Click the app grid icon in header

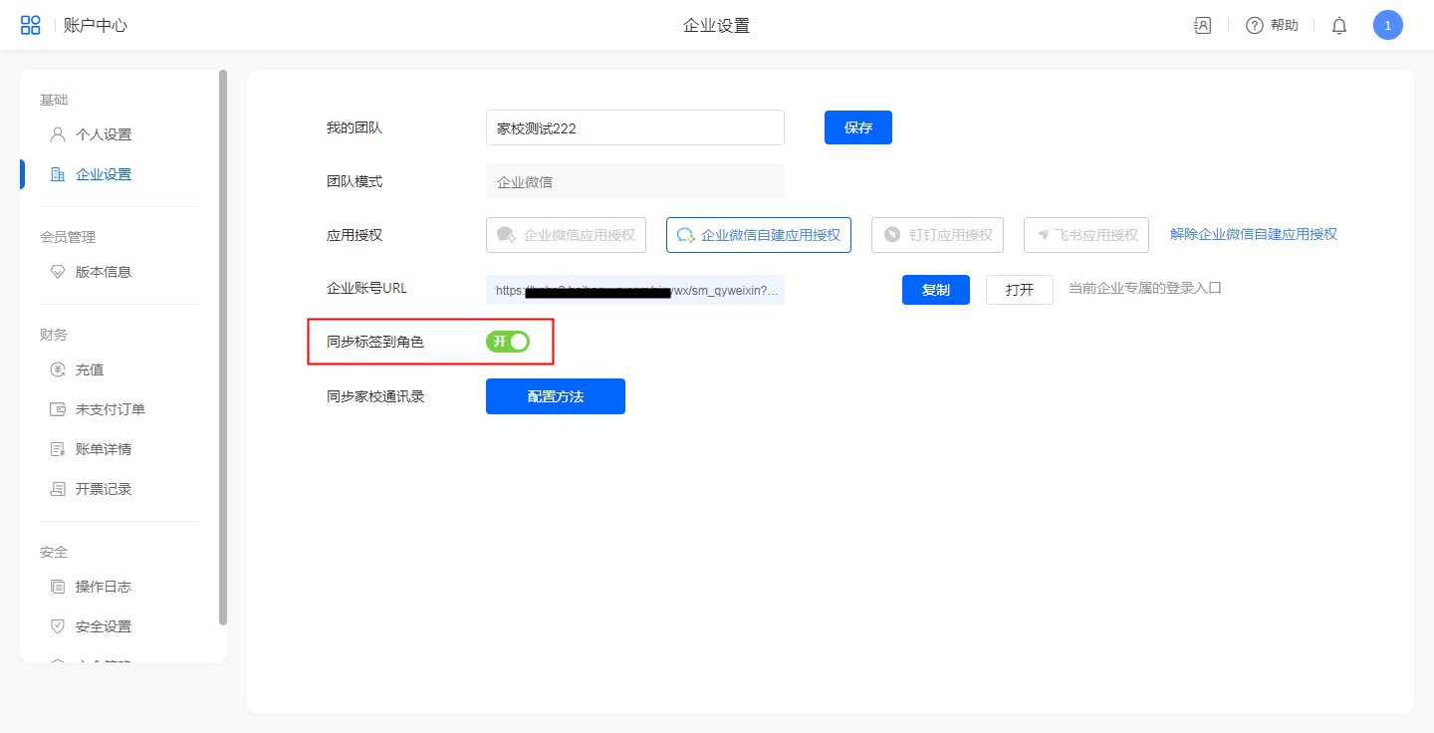tap(31, 26)
